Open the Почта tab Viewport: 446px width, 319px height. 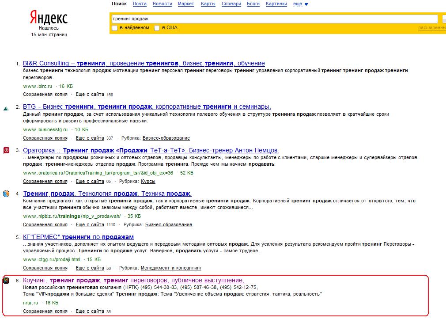coord(140,4)
